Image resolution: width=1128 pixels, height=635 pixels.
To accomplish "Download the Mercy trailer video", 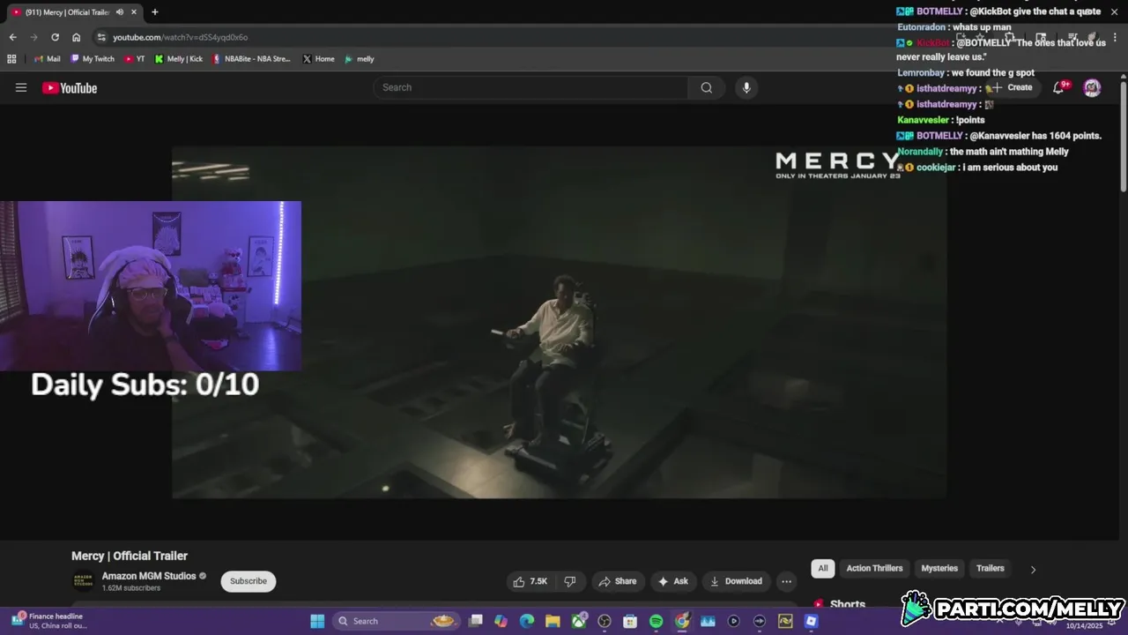I will click(x=736, y=581).
